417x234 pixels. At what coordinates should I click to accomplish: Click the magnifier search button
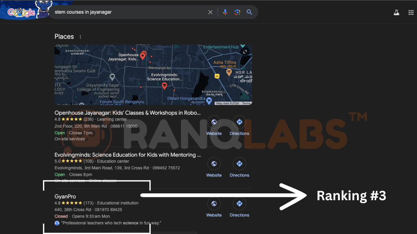tap(249, 12)
